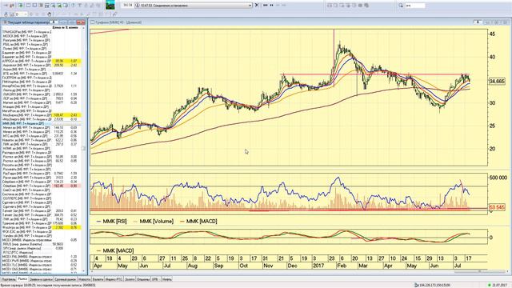This screenshot has height=288, width=512.
Task: Select the ГАЗПРОМ ао row in the table
Action: 42,78
